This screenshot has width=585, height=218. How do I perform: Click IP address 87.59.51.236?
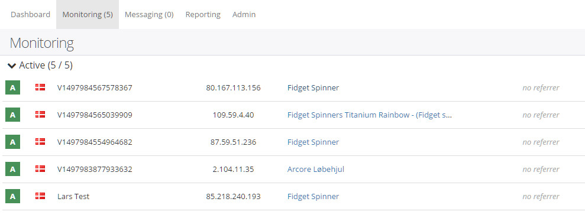point(233,142)
